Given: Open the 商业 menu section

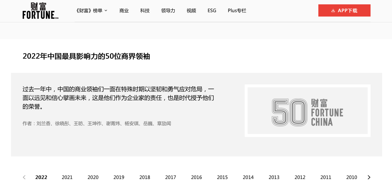Looking at the screenshot, I should pyautogui.click(x=124, y=11).
